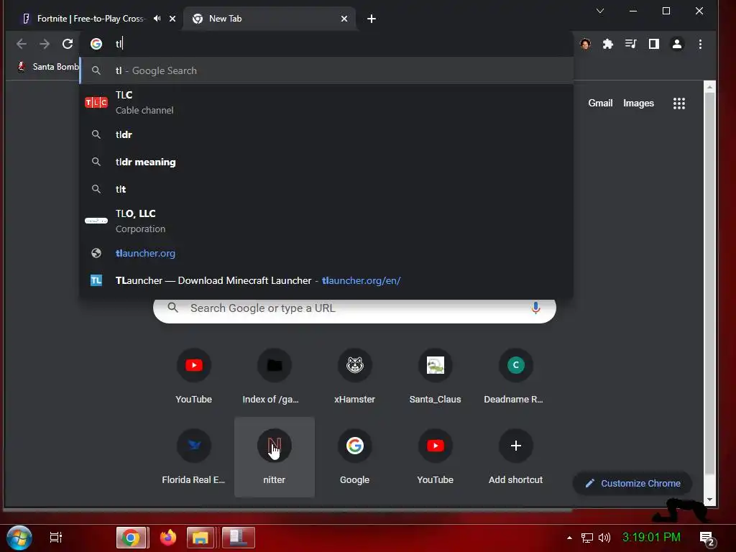Open the Deadname R... shortcut

[515, 377]
